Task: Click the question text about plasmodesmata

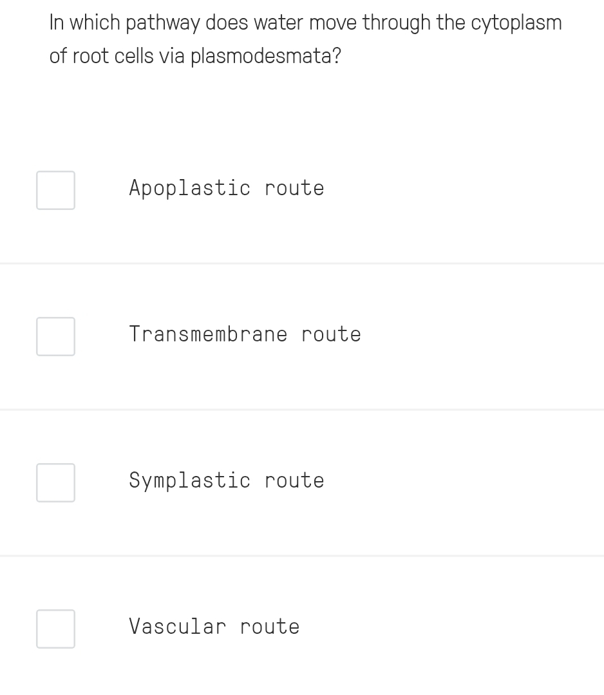Action: pyautogui.click(x=305, y=39)
